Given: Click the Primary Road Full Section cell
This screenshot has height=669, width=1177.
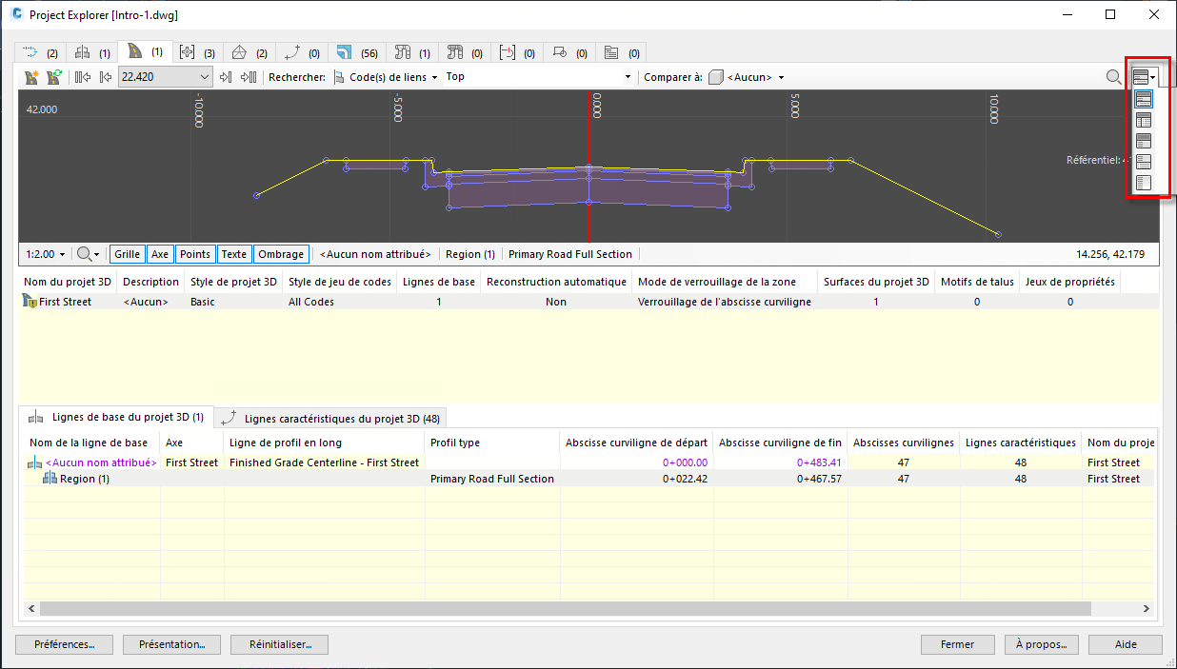Looking at the screenshot, I should 492,479.
